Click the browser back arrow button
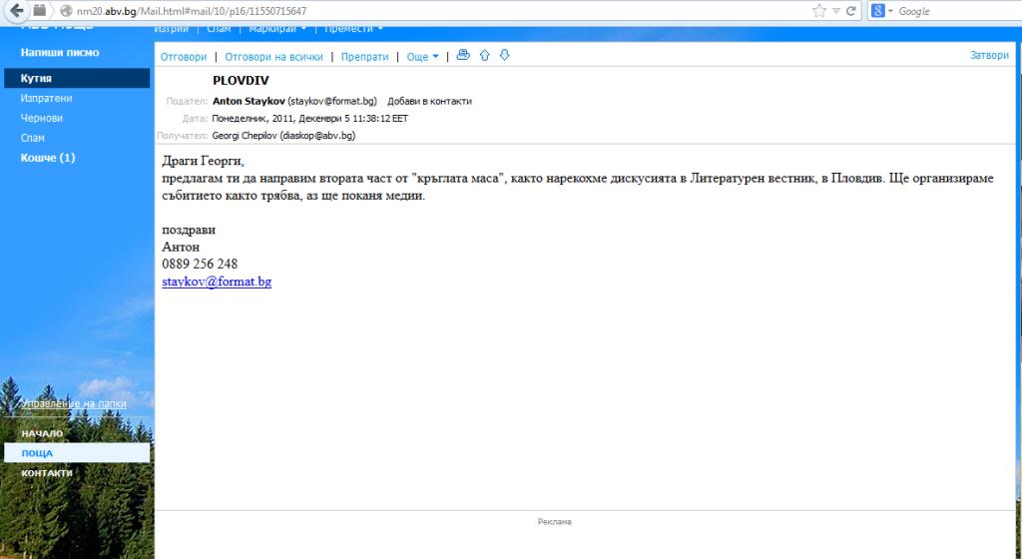Image resolution: width=1022 pixels, height=559 pixels. [16, 10]
